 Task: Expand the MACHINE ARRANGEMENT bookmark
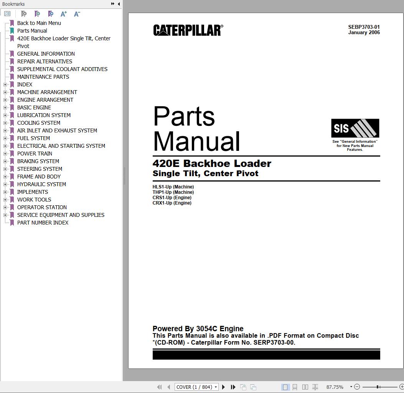[x=5, y=92]
